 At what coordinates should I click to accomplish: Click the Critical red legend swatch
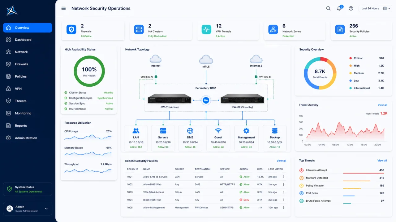[351, 58]
